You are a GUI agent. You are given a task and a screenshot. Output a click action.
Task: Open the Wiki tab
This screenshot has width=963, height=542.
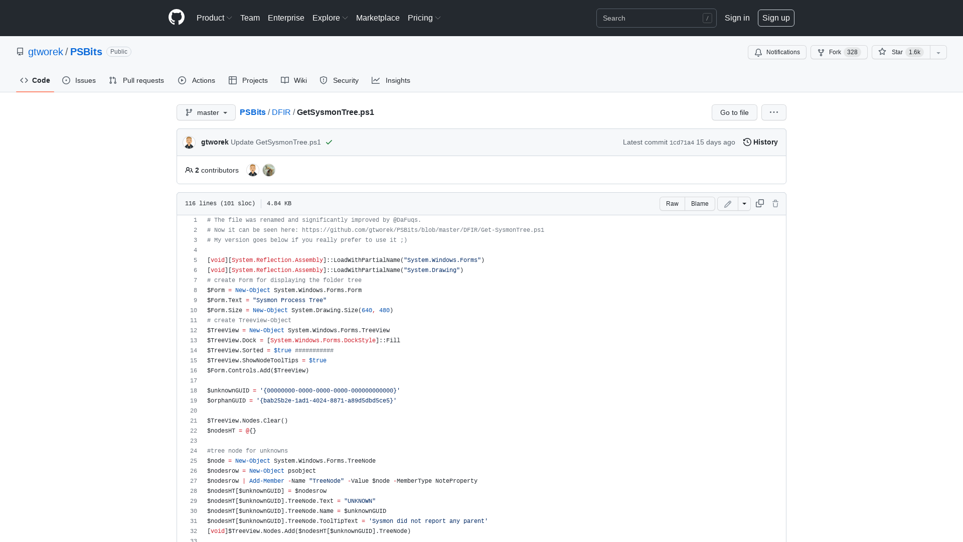point(293,80)
